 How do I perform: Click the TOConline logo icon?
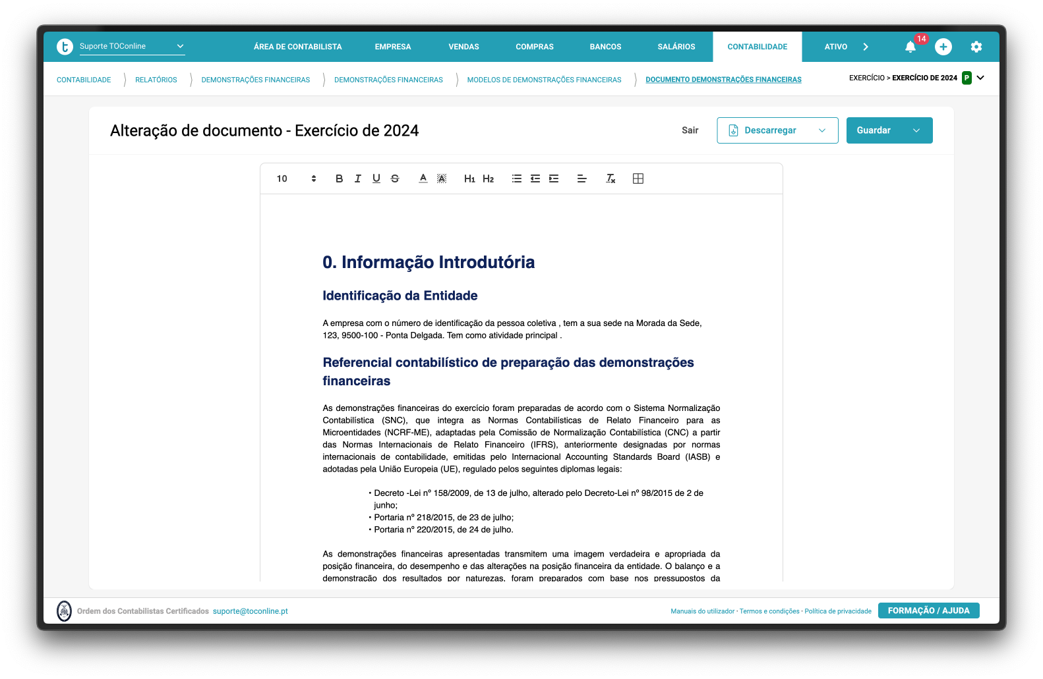[65, 47]
